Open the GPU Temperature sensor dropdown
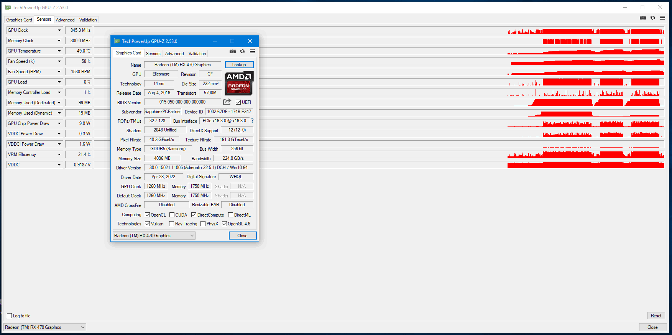This screenshot has width=672, height=335. point(59,51)
